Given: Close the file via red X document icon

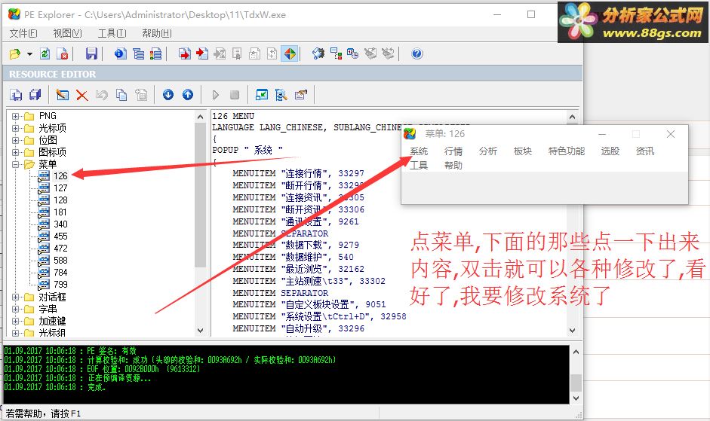Looking at the screenshot, I should pyautogui.click(x=63, y=53).
